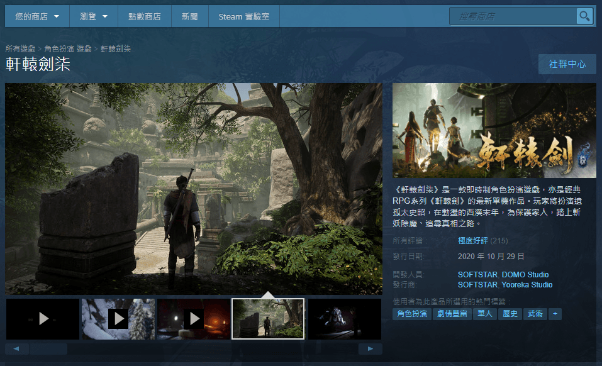The width and height of the screenshot is (602, 366).
Task: Select the 劇情豐富 tag
Action: [x=452, y=314]
